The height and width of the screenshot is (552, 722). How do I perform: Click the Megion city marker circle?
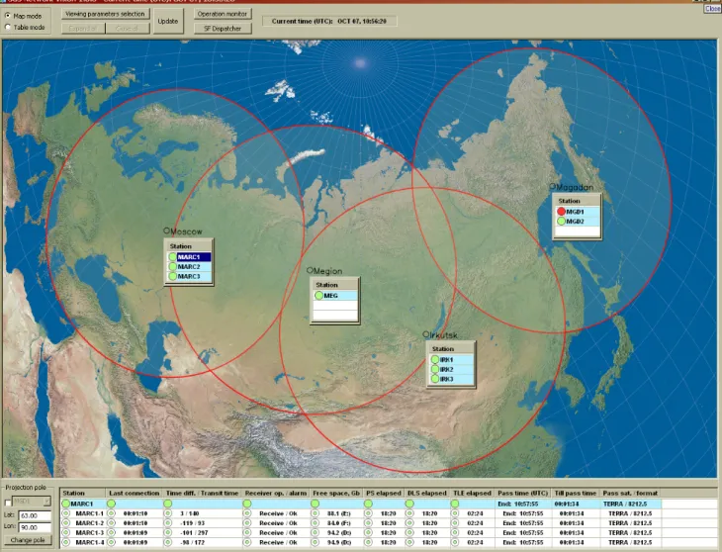[x=310, y=270]
